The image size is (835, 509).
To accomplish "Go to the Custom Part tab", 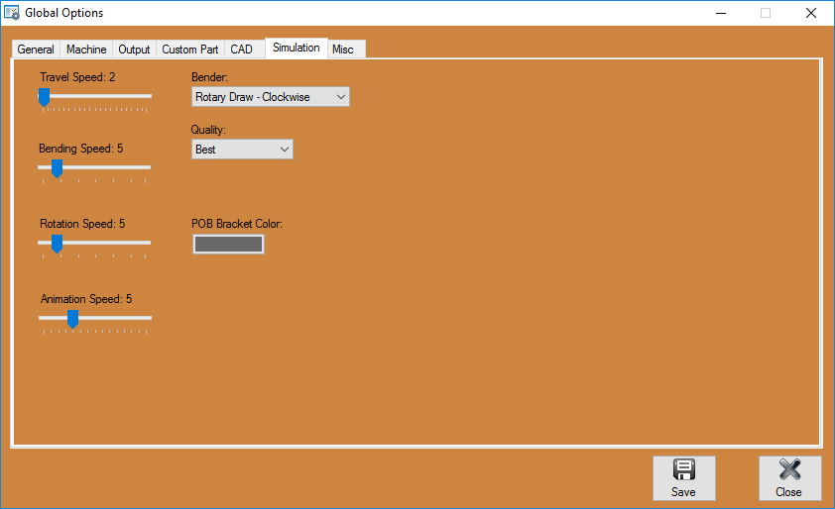I will pos(190,50).
